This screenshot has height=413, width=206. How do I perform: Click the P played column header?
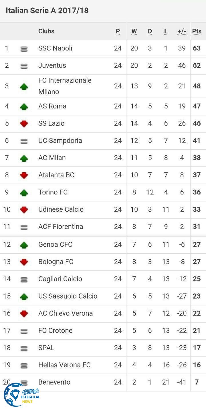[x=118, y=31]
